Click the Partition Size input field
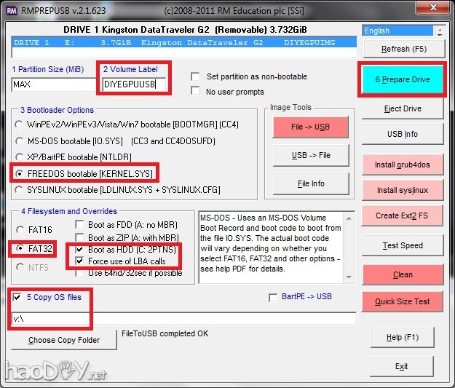The image size is (455, 388). point(53,84)
